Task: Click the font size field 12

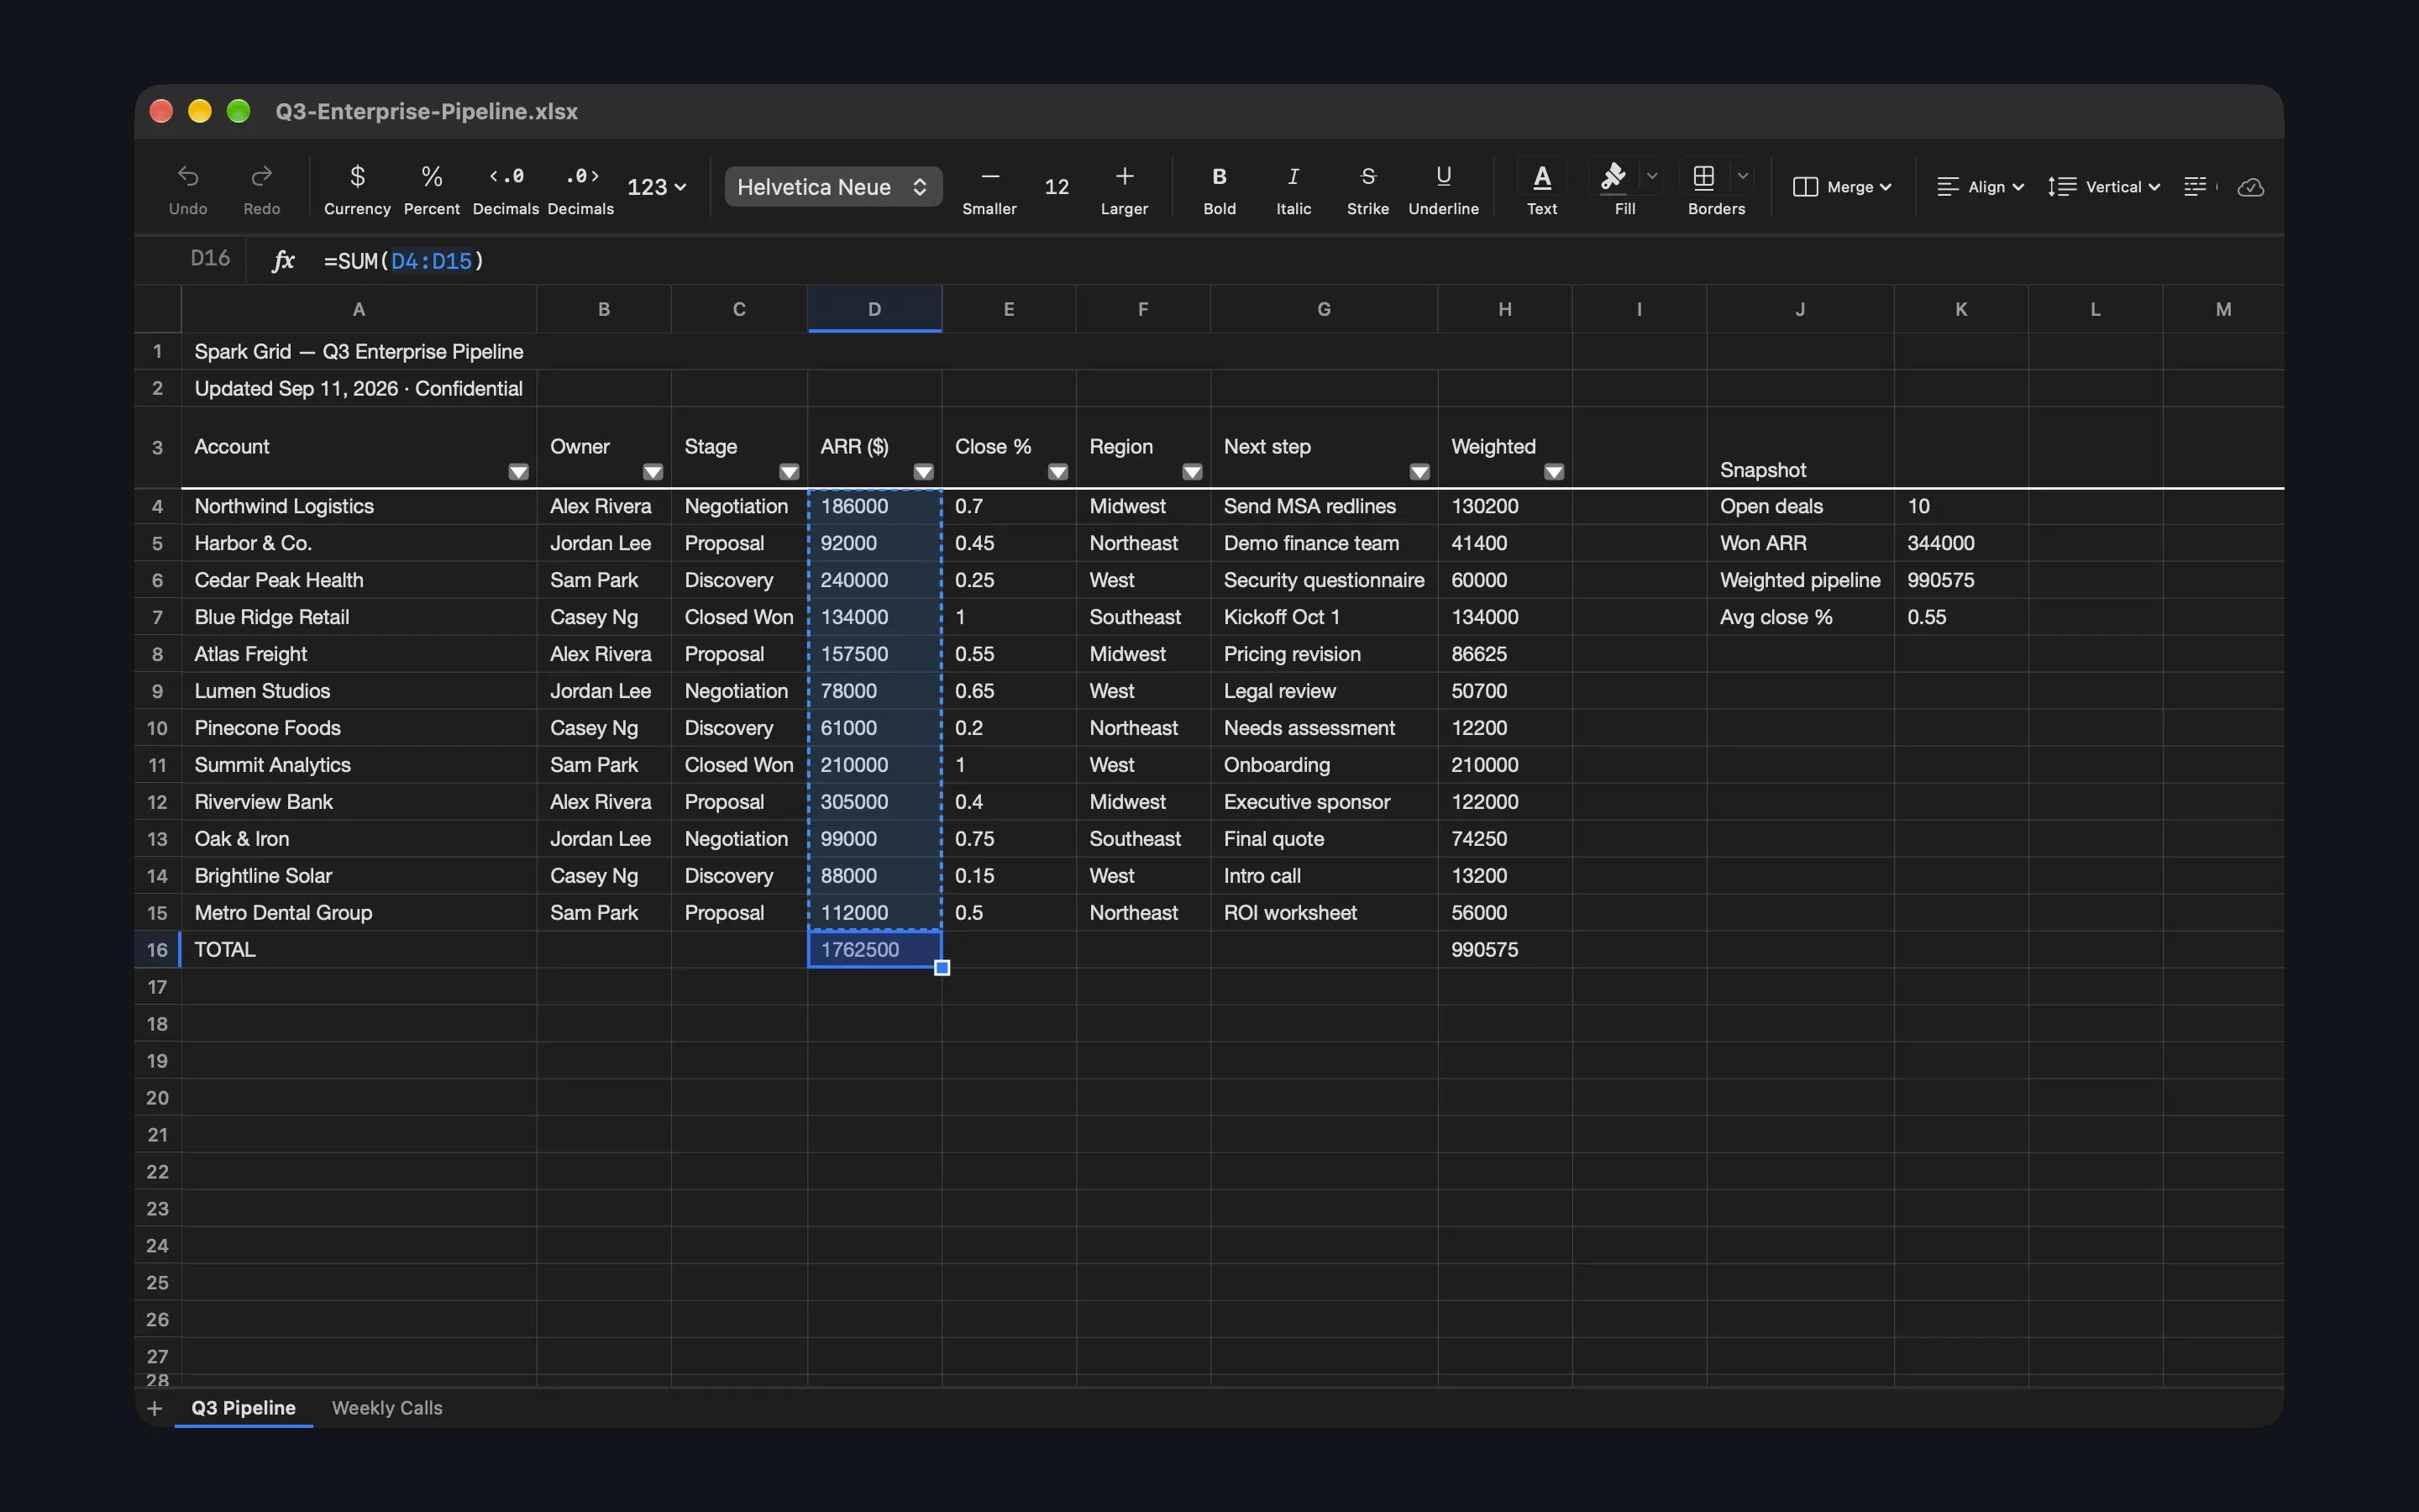Action: (1057, 187)
